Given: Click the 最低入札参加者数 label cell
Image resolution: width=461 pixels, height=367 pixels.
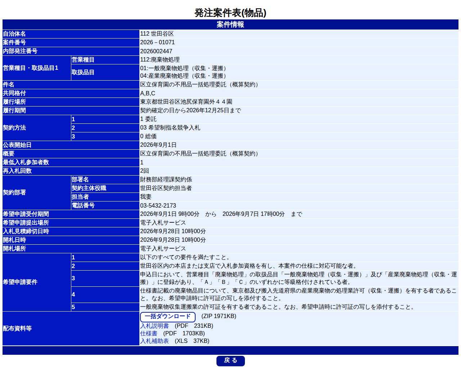Looking at the screenshot, I should point(71,162).
